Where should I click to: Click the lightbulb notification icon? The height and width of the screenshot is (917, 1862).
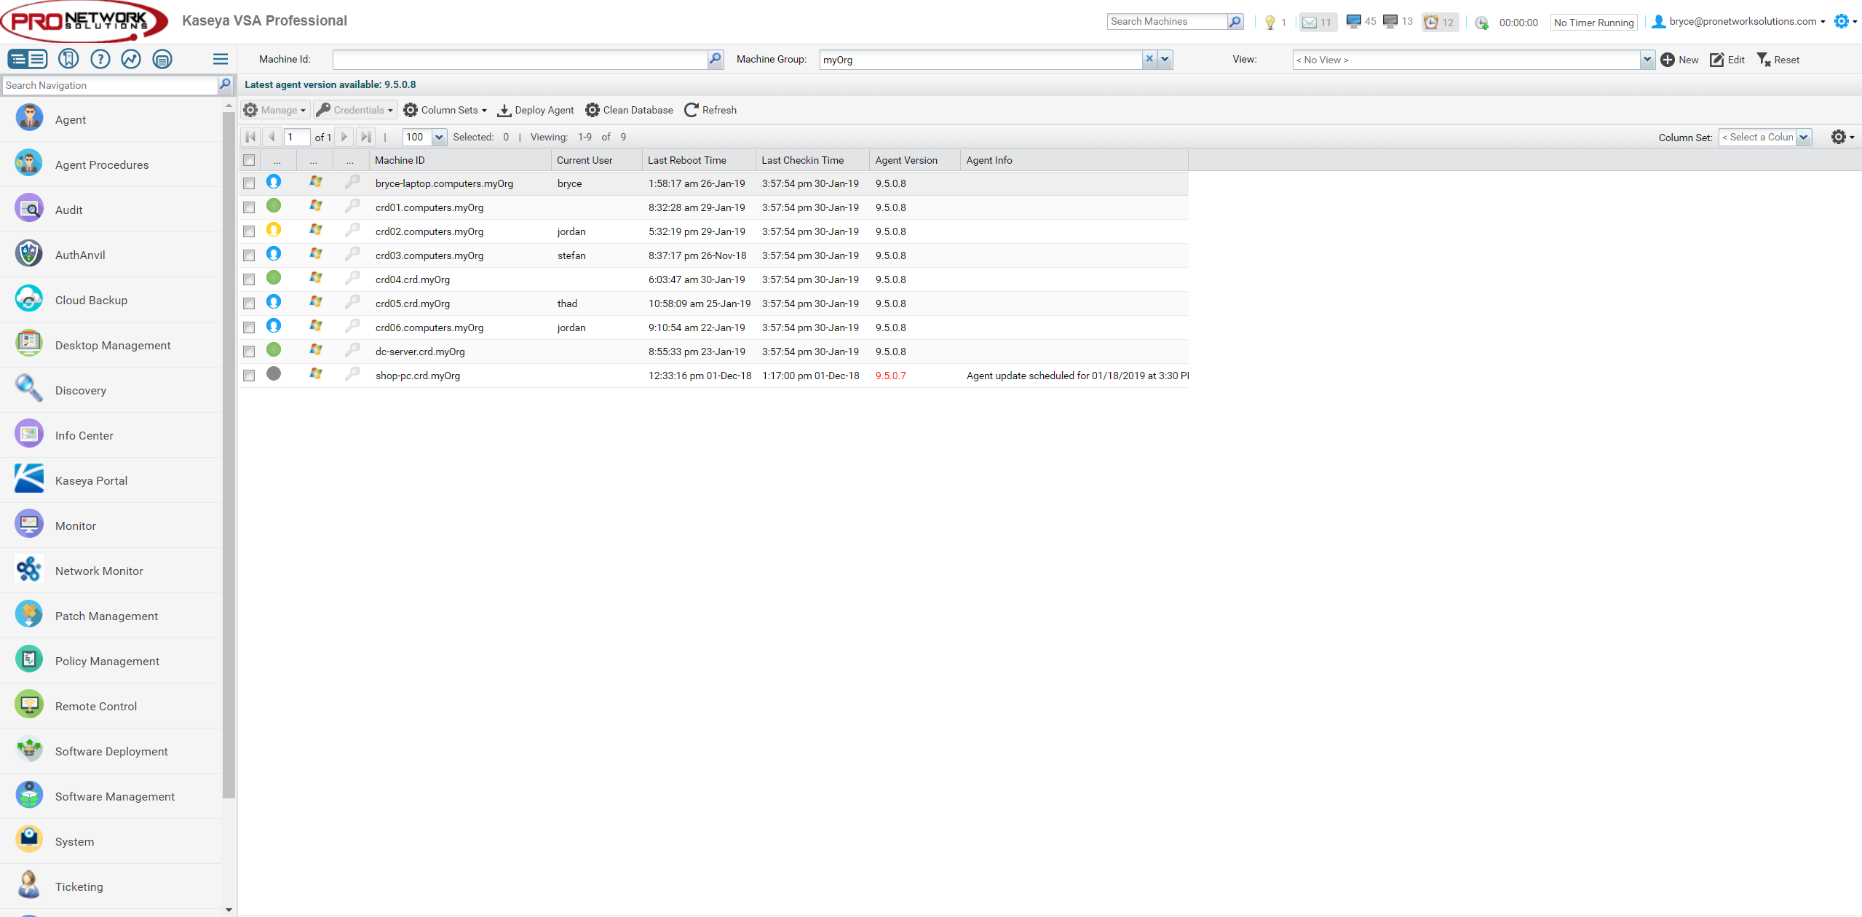pyautogui.click(x=1270, y=23)
